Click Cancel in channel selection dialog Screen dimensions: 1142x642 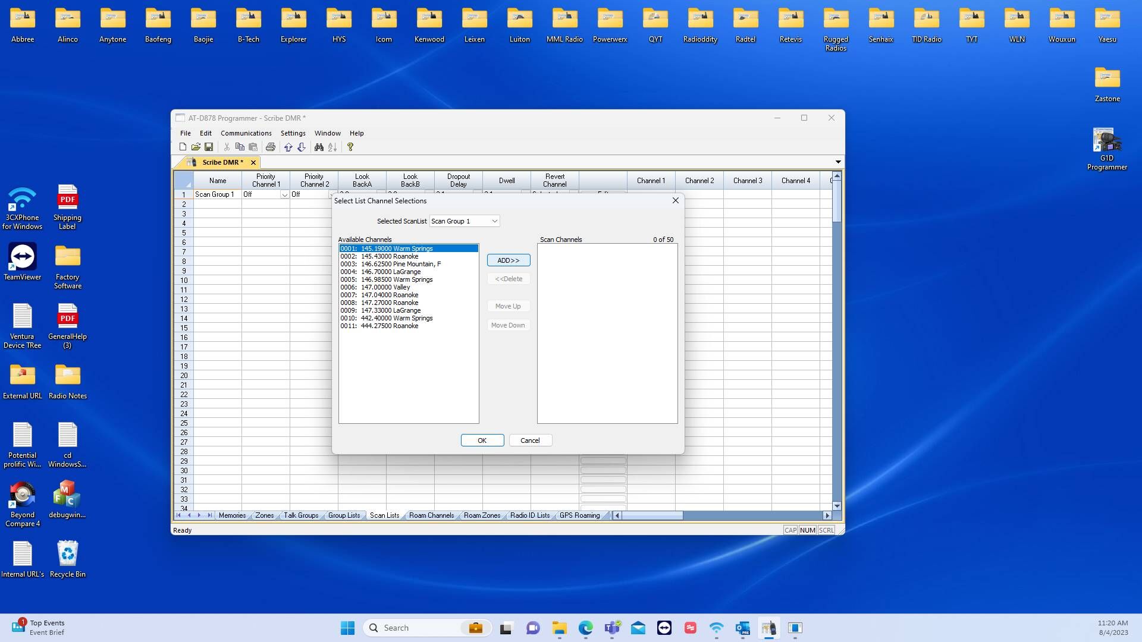click(x=530, y=440)
